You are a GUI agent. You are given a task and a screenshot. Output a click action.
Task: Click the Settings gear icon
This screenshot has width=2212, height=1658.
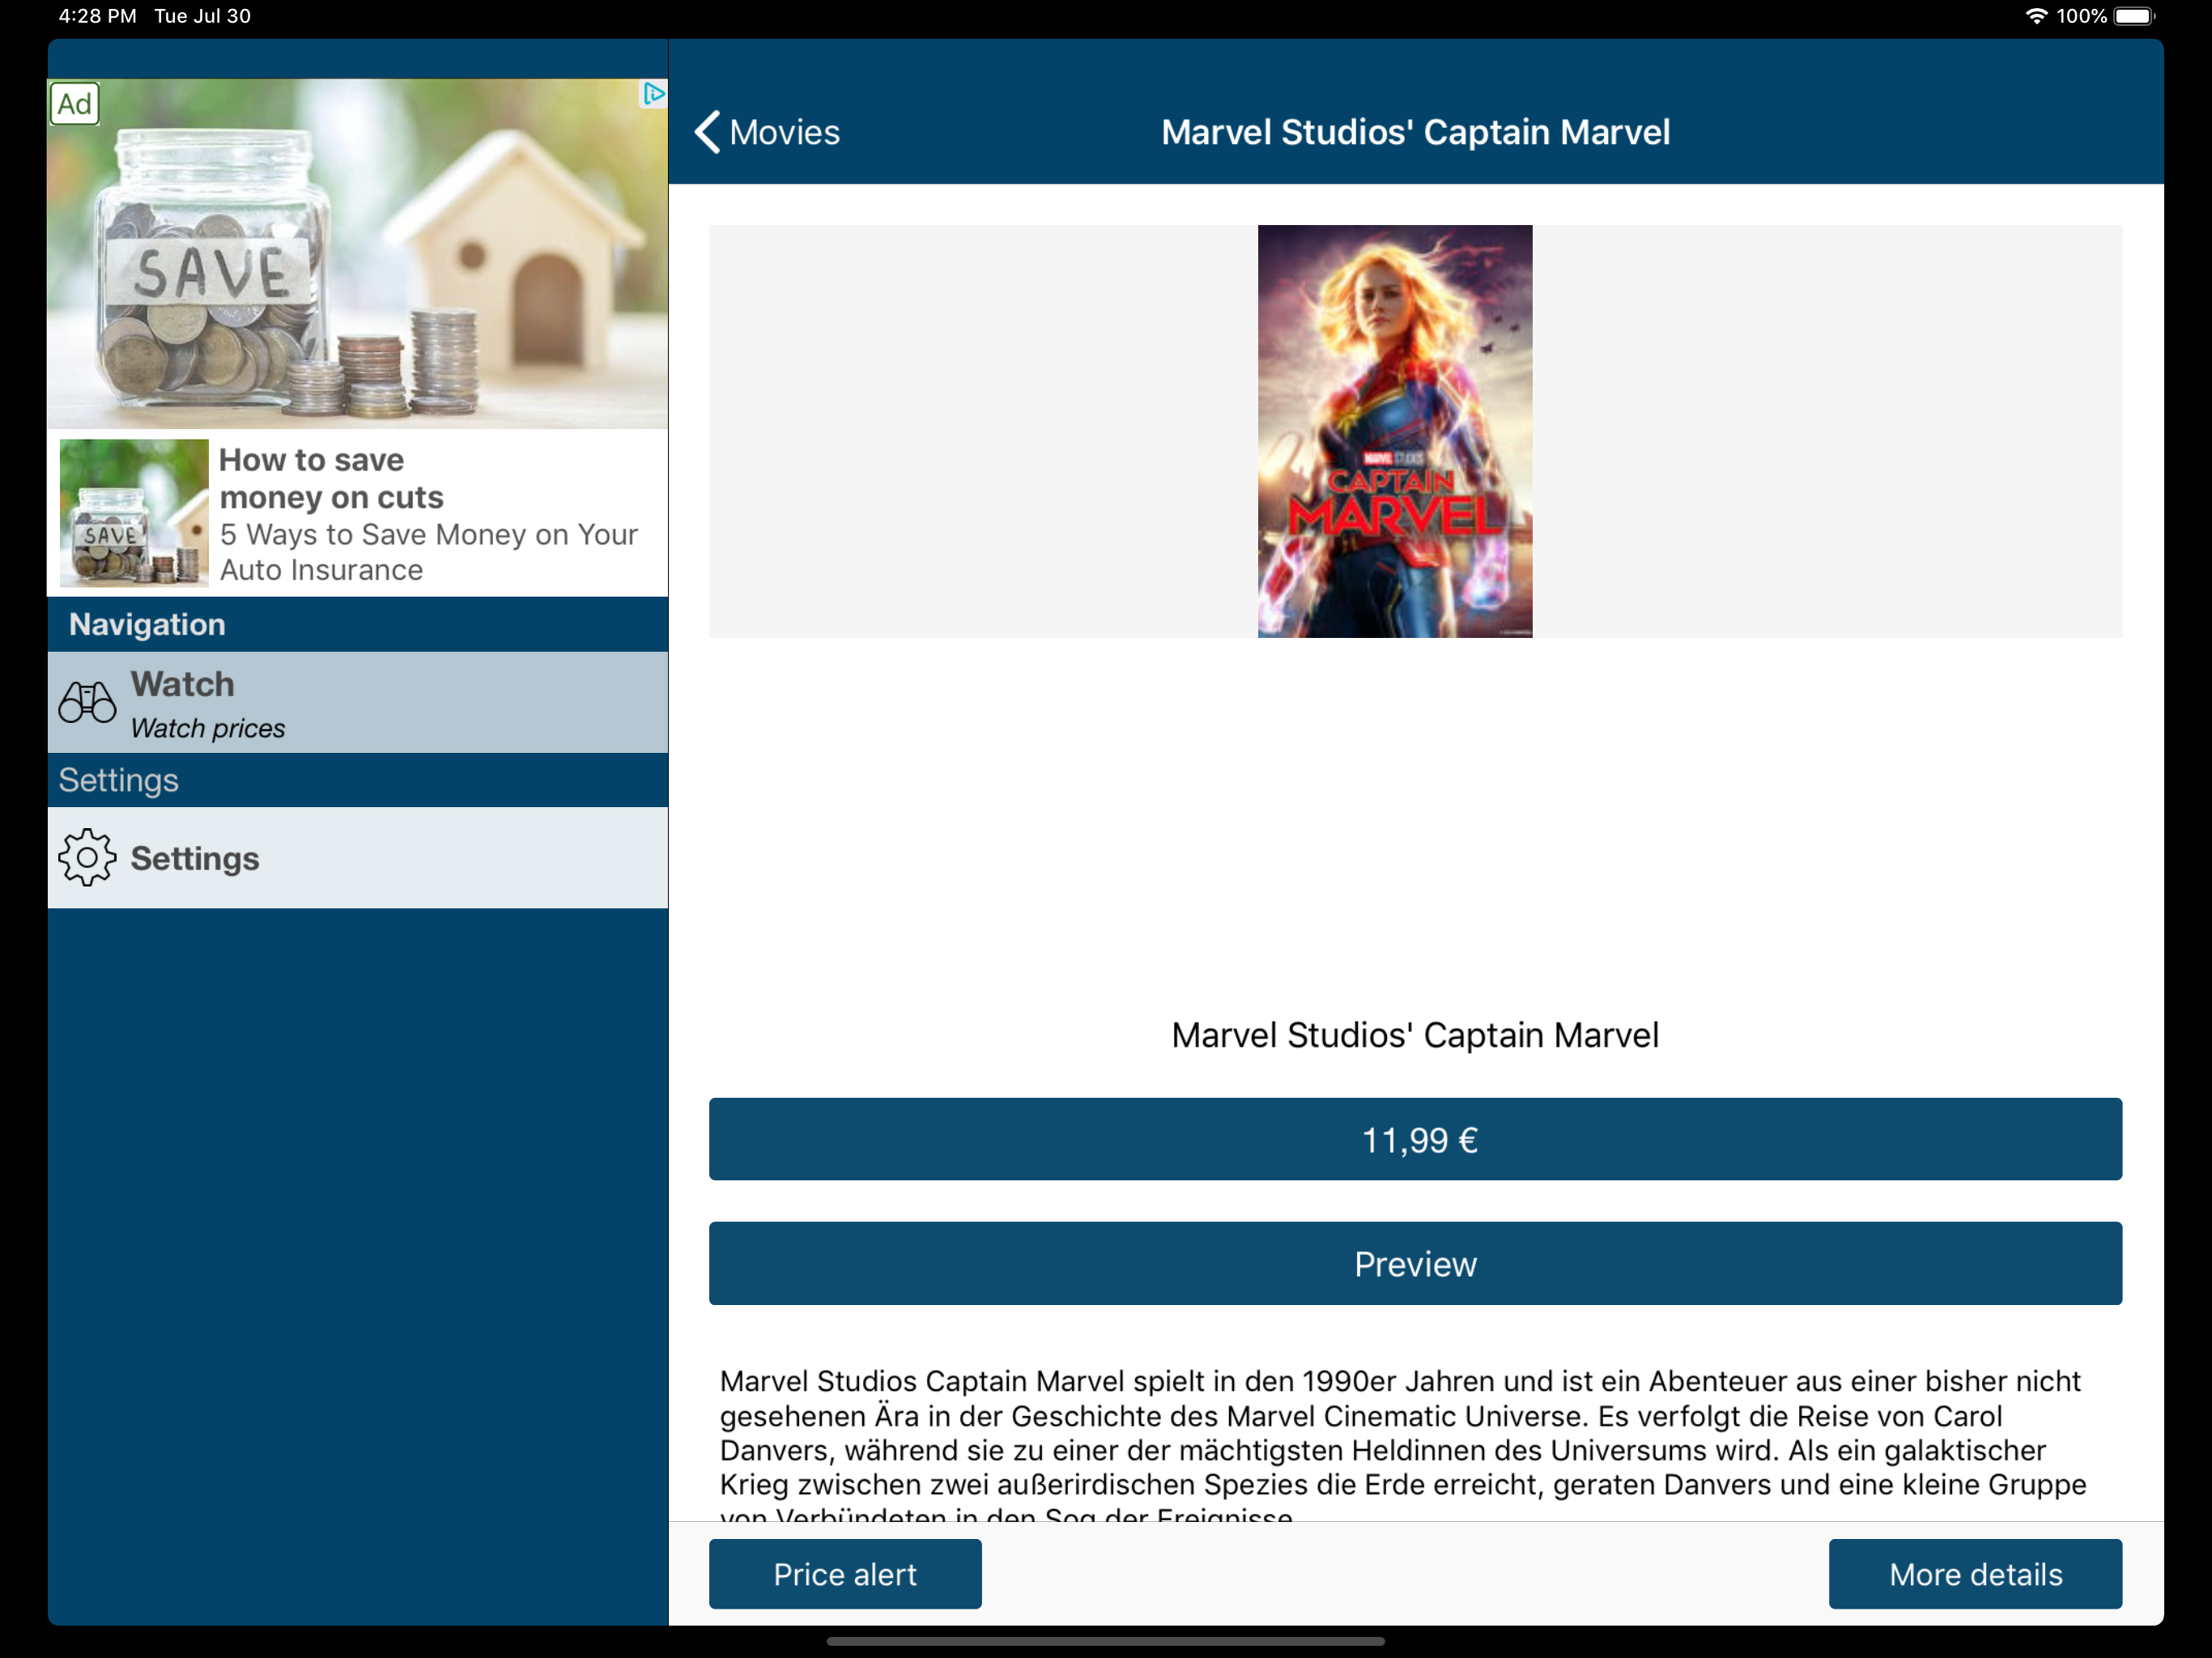pos(87,858)
